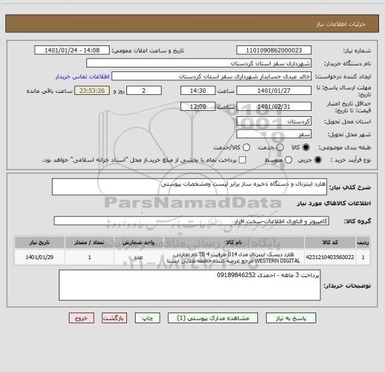Click the خروج exit button

[82, 318]
